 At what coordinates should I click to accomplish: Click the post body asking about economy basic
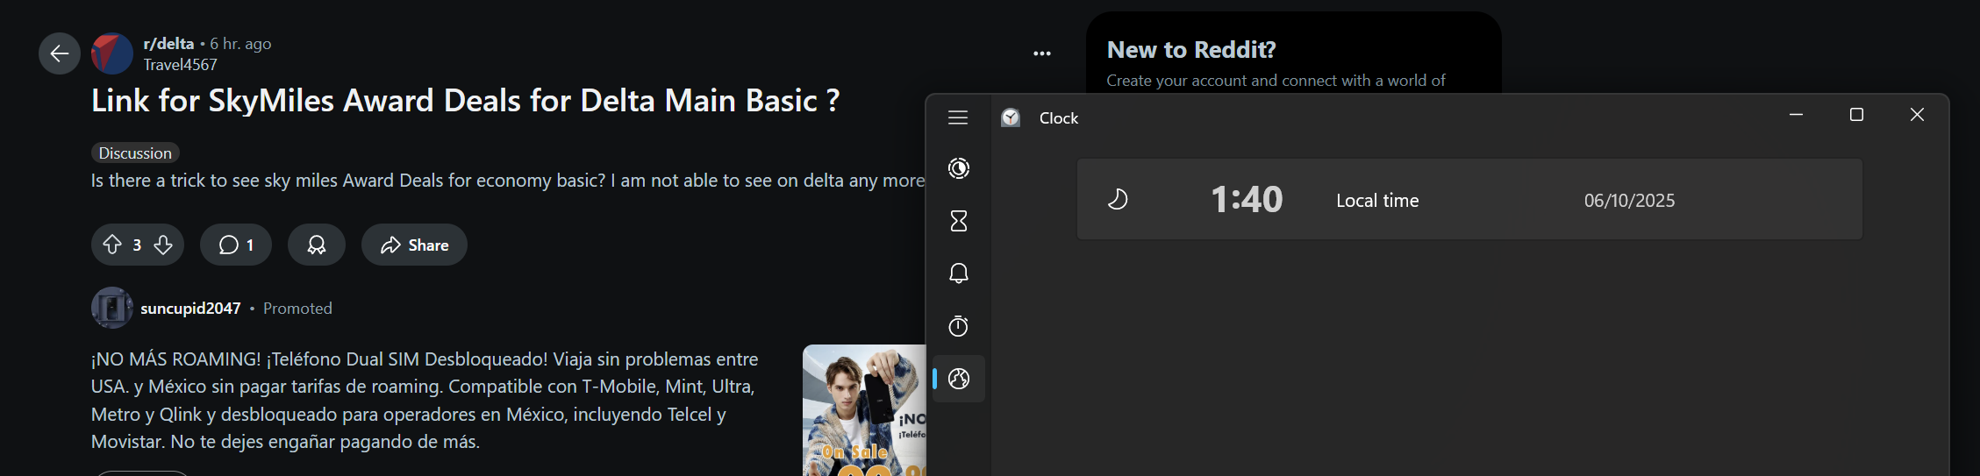pos(508,181)
